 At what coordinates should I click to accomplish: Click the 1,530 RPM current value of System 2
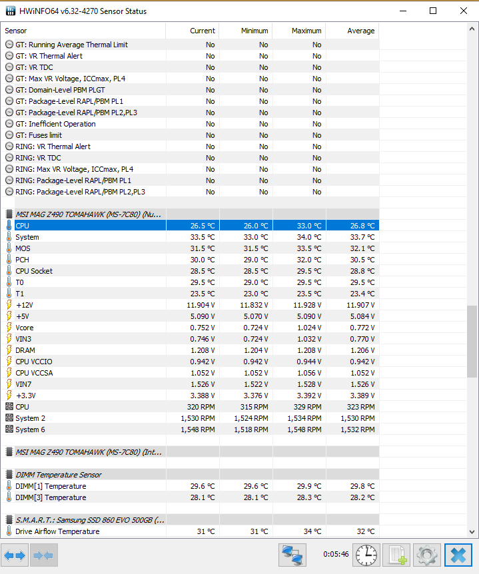point(198,418)
